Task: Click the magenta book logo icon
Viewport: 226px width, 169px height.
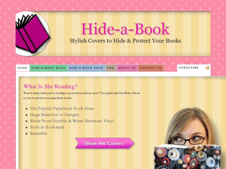Action: 33,34
